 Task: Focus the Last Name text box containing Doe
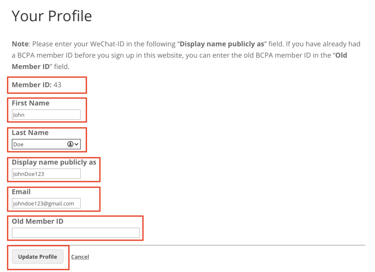pyautogui.click(x=38, y=144)
